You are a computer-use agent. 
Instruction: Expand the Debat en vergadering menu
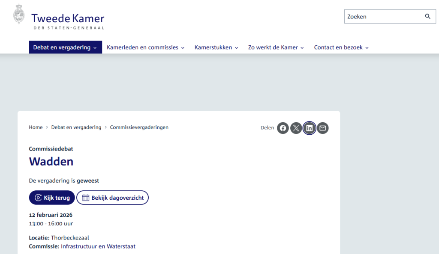click(x=65, y=47)
